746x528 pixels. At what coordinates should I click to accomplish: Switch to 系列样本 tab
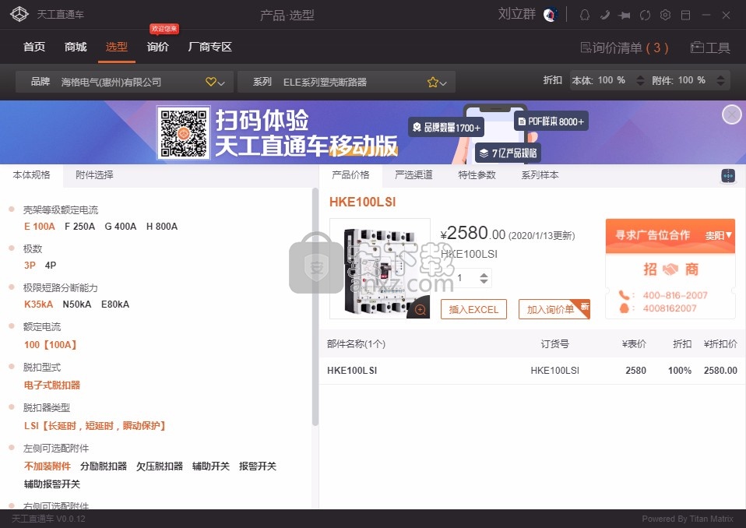coord(540,175)
